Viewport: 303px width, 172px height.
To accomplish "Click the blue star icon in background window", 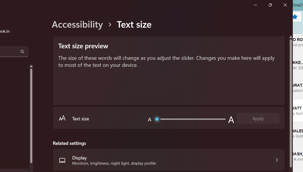I will 295,17.
